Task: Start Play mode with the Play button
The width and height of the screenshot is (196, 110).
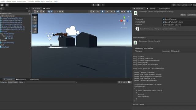Action: point(93,5)
